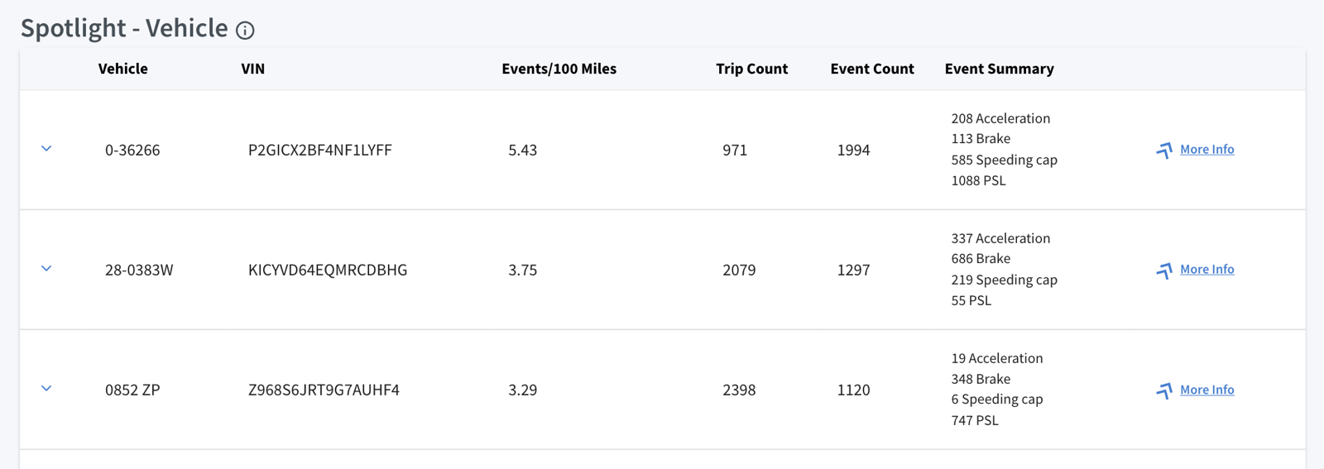Open More Info for vehicle 28-0383W
1324x469 pixels.
1206,270
